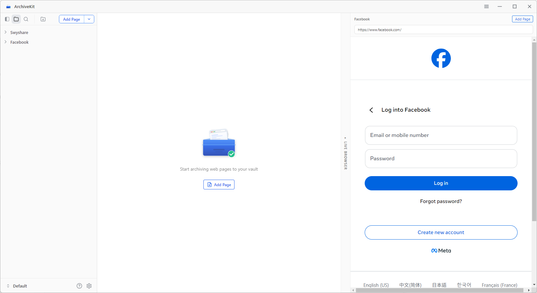The image size is (537, 293).
Task: Toggle the sidebar panel icon
Action: (x=7, y=19)
